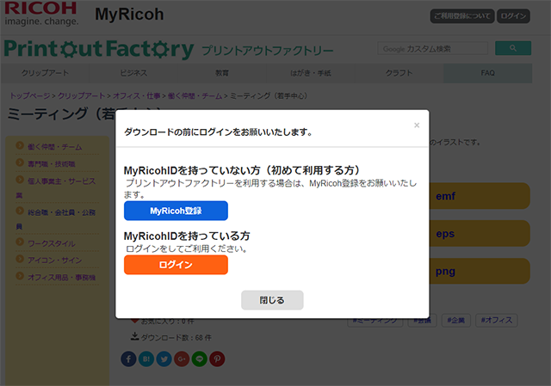Open the ビジネス navigation tab
The image size is (551, 386).
133,73
